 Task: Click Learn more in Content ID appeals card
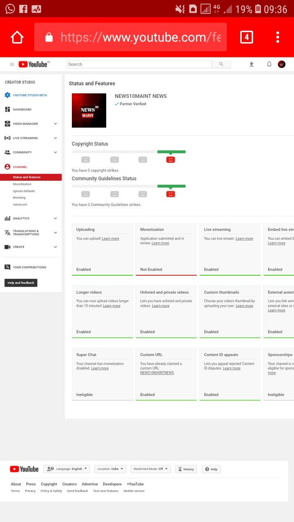pyautogui.click(x=232, y=368)
